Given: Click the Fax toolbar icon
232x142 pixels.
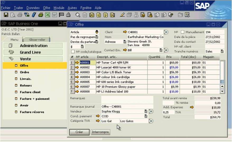Looking at the screenshot, I should pos(40,15).
